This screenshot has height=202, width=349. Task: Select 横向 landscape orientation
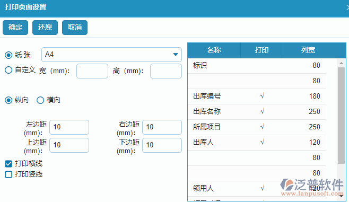40,100
